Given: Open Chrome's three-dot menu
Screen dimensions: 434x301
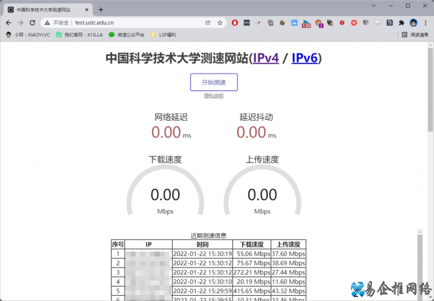Looking at the screenshot, I should pyautogui.click(x=425, y=23).
